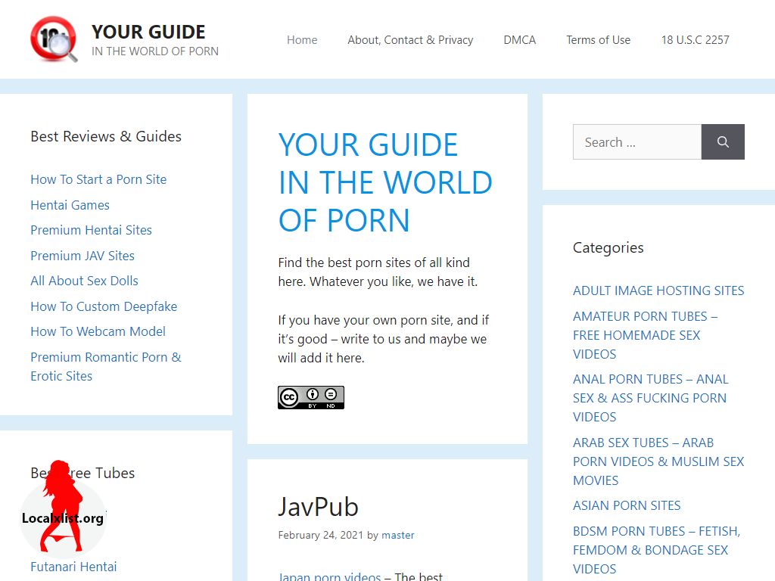
Task: Open the Asian Porn Sites category
Action: click(627, 505)
